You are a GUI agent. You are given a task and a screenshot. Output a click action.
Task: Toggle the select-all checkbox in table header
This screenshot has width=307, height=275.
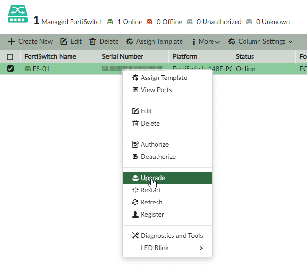coord(10,57)
